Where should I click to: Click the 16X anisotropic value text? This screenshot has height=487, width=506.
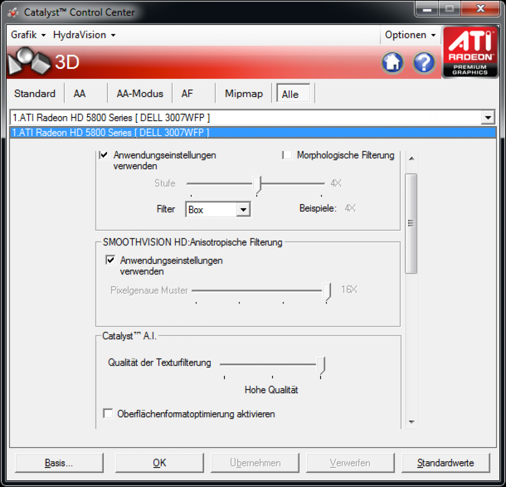[x=349, y=290]
